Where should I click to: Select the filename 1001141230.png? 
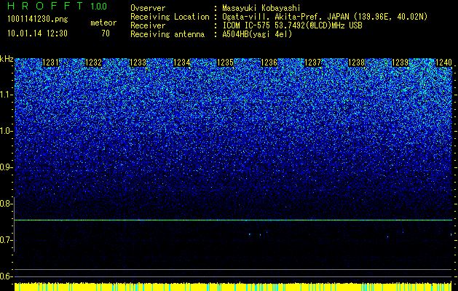pos(38,20)
